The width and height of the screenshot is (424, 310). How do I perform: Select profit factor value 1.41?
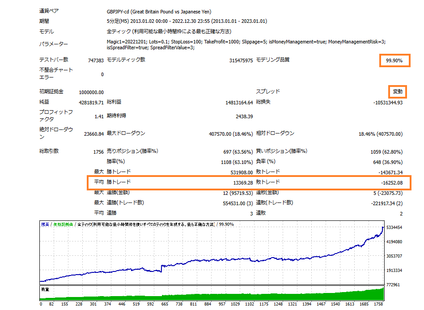99,116
